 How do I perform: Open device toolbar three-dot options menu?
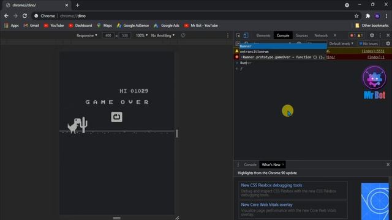227,35
